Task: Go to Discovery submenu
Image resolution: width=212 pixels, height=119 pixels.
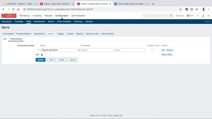Action: point(78,21)
